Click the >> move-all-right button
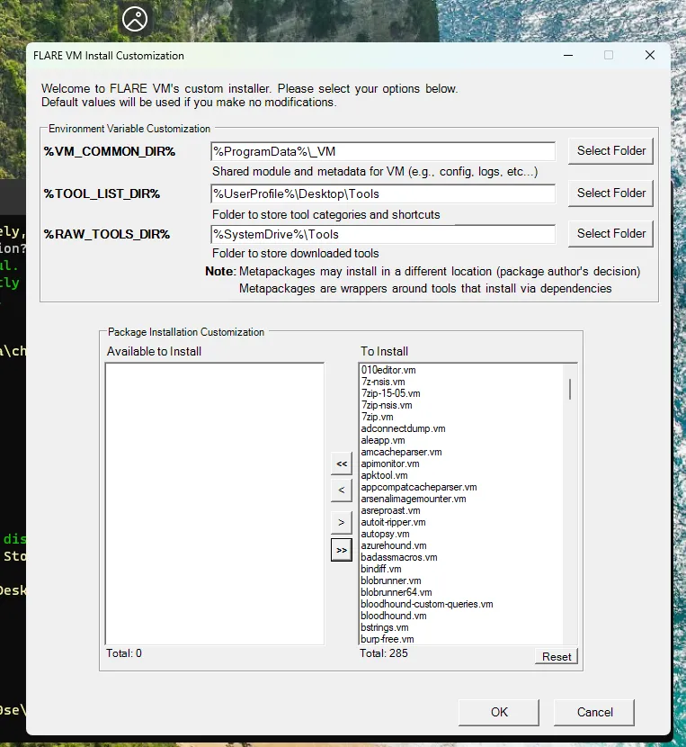Viewport: 686px width, 747px height. 342,550
